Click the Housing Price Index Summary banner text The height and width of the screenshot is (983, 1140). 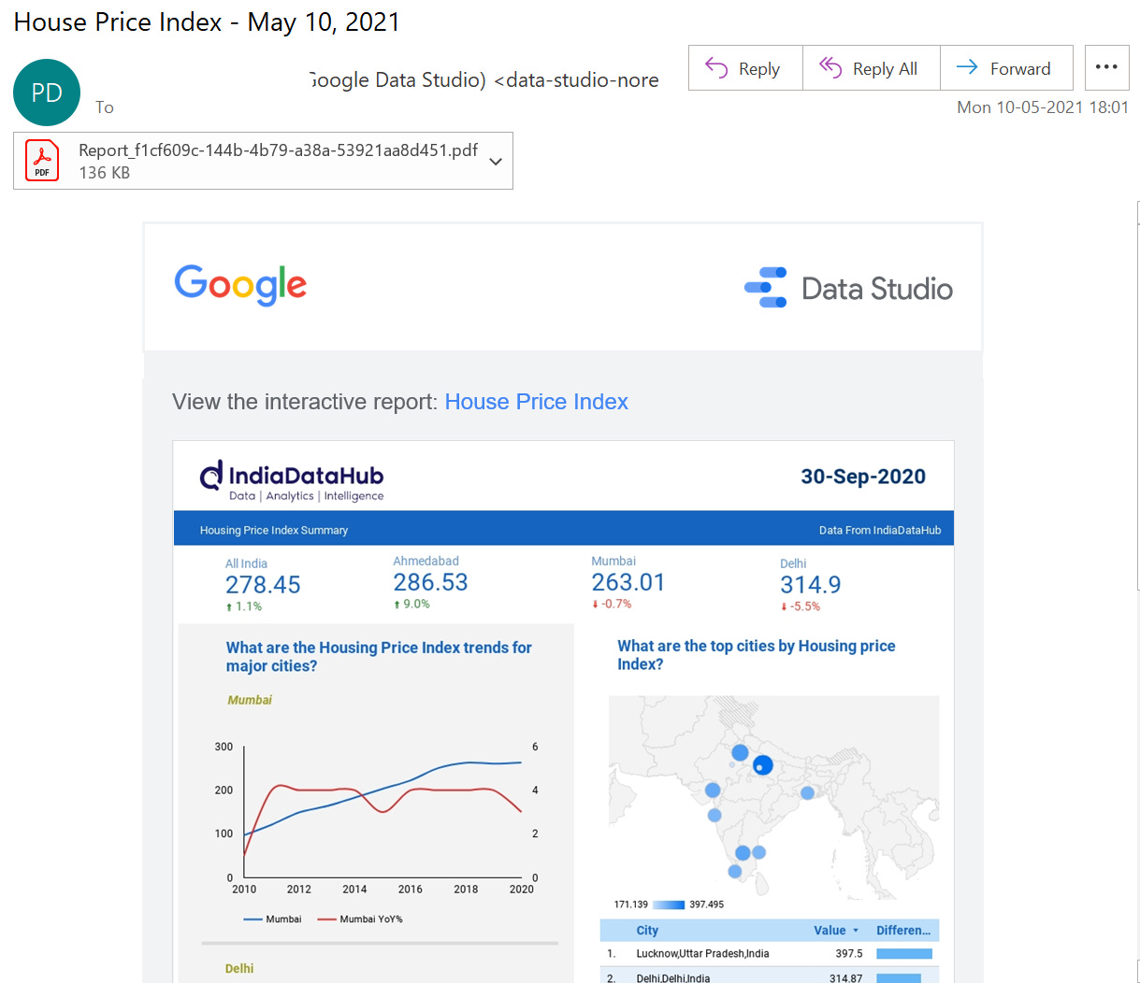point(274,530)
